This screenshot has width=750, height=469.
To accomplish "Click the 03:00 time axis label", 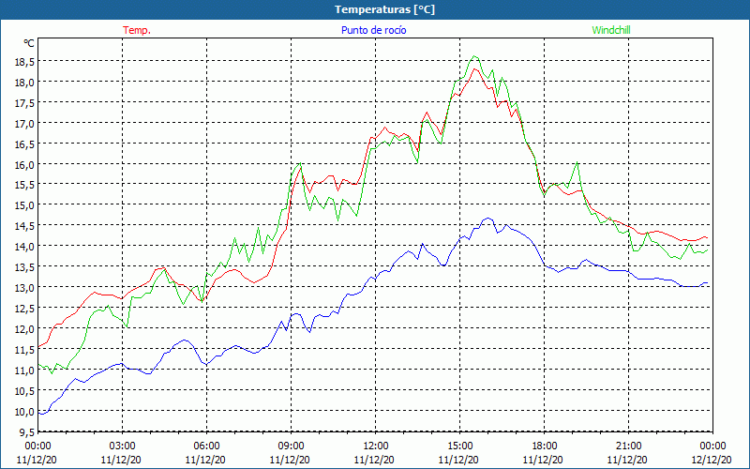I will tap(122, 446).
